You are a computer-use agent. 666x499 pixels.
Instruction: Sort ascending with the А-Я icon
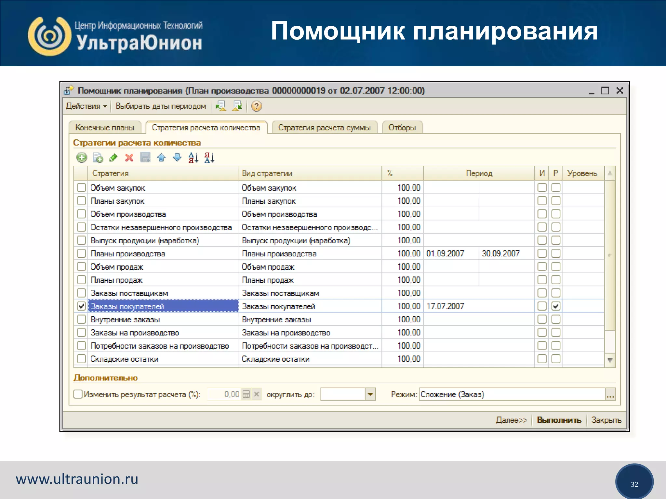click(193, 158)
